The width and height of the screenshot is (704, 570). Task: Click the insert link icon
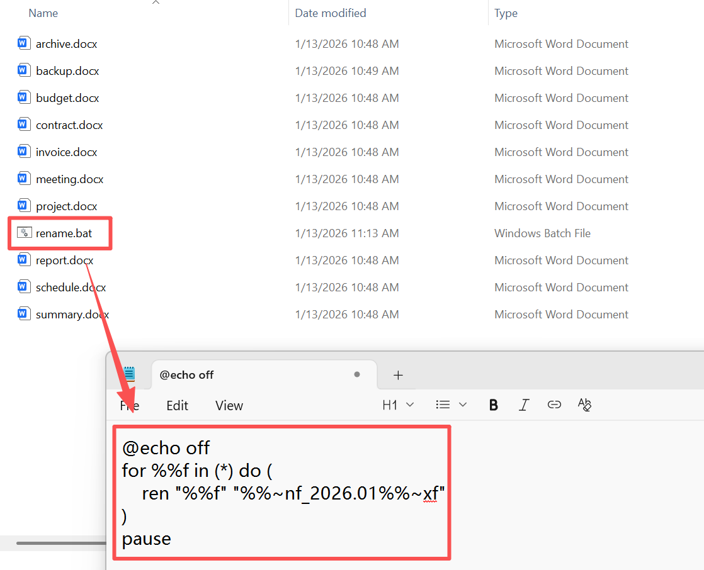(554, 405)
